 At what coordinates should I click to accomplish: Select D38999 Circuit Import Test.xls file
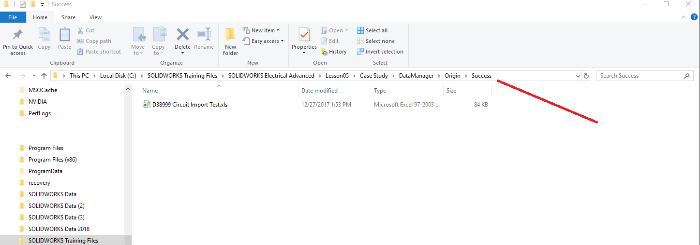190,105
